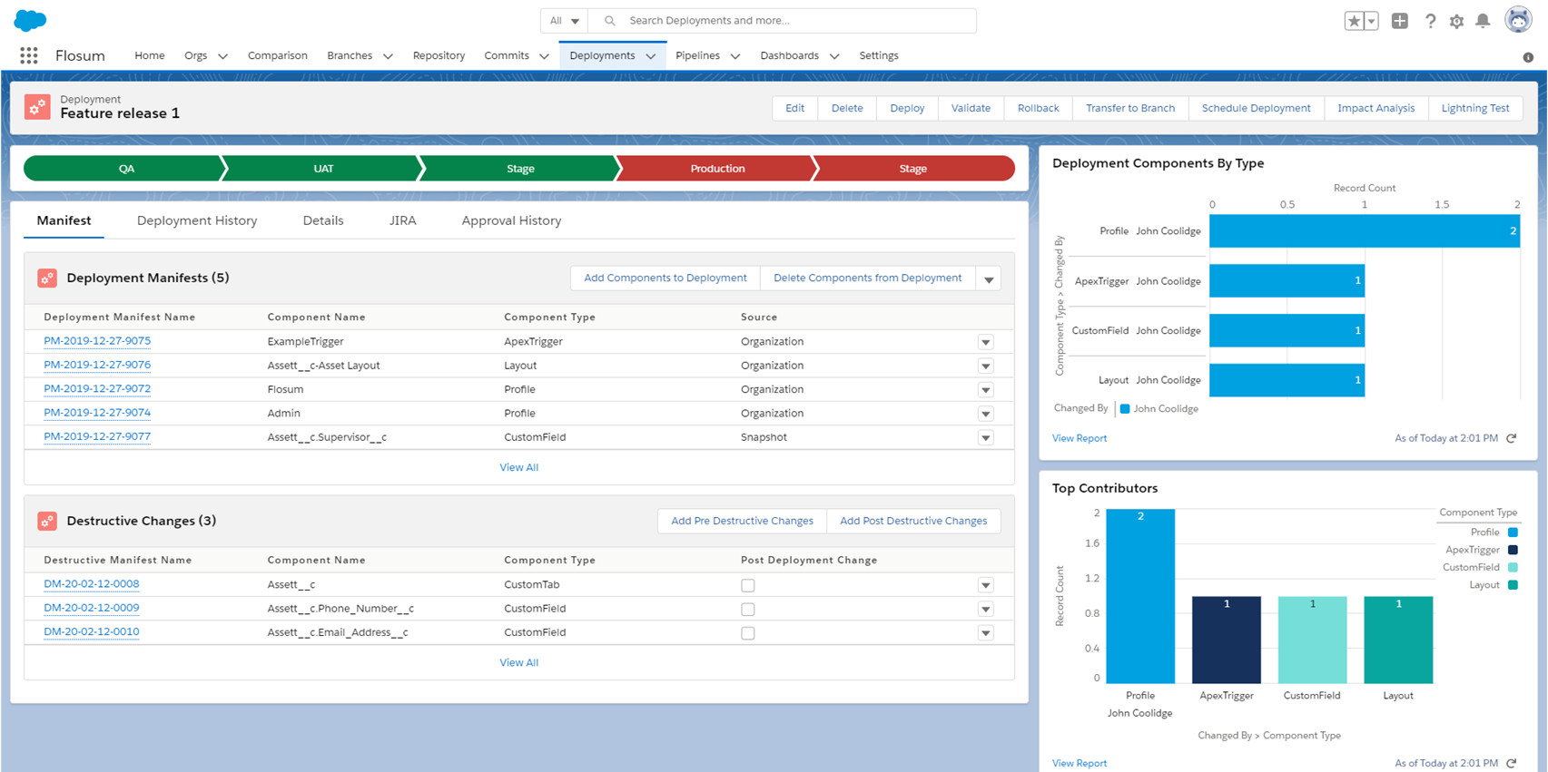Click the Profile legend color swatch
This screenshot has width=1548, height=772.
point(1513,533)
